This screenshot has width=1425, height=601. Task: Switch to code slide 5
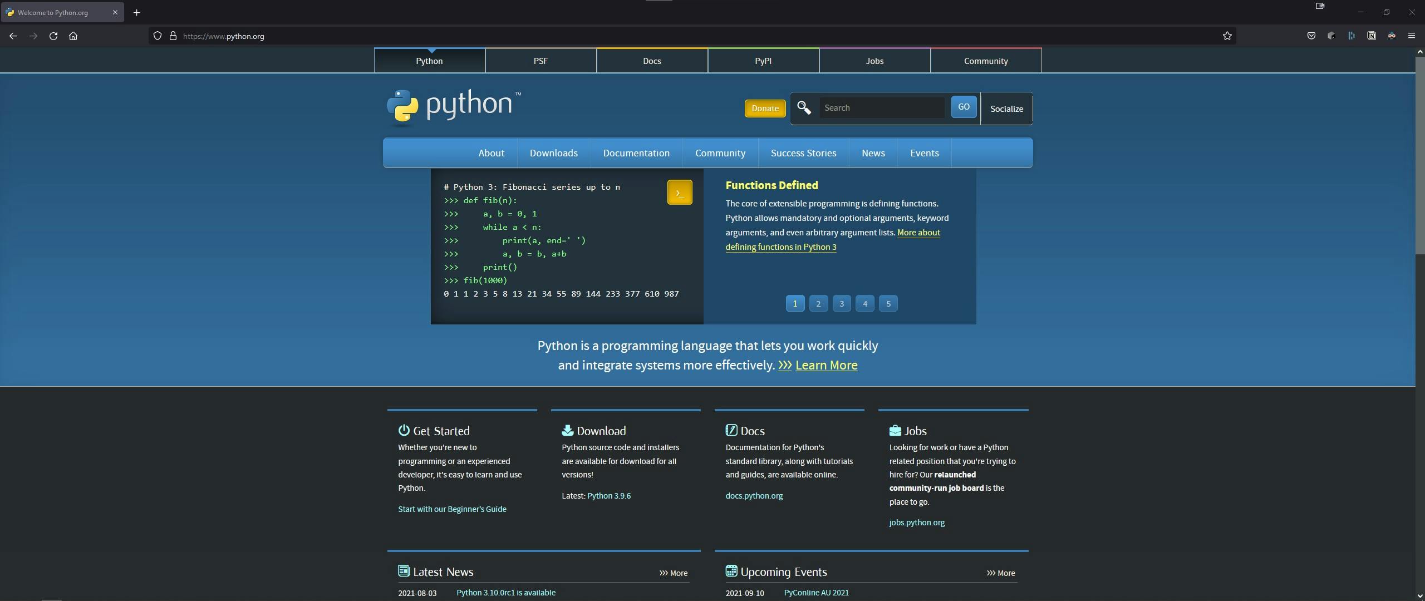[x=888, y=303]
